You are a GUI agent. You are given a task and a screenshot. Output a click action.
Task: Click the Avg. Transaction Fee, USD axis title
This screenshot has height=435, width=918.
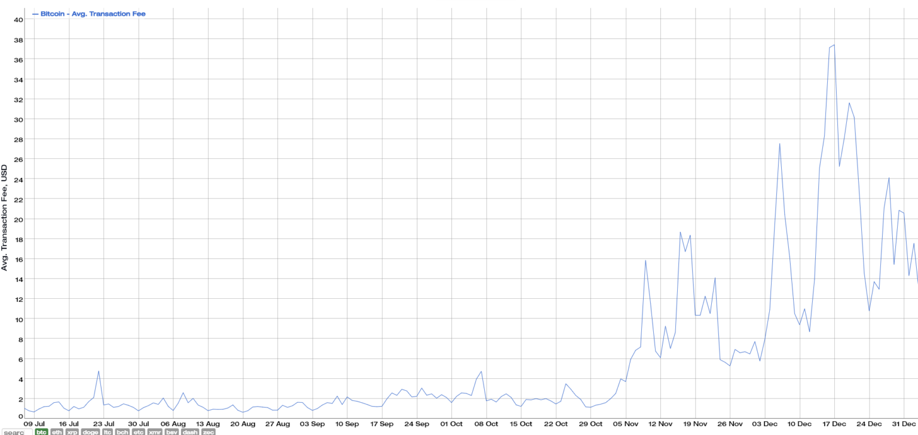(5, 218)
